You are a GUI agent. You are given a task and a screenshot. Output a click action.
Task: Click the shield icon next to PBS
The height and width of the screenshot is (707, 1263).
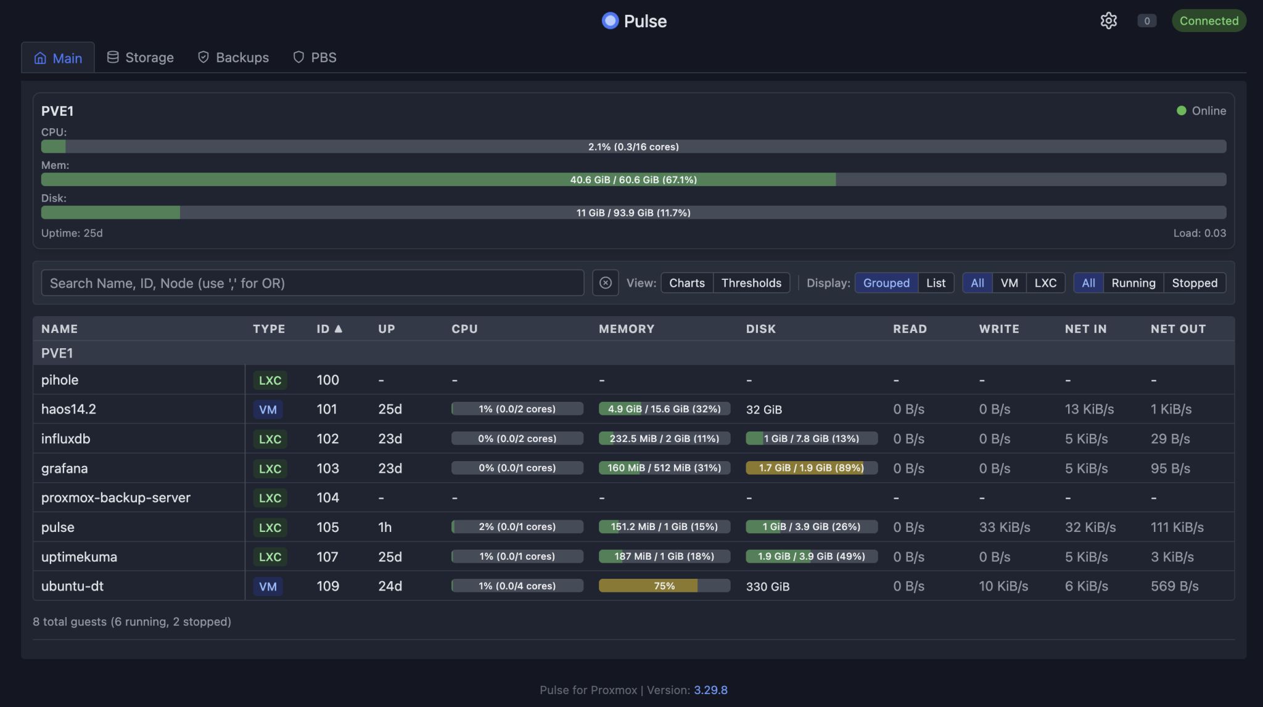coord(298,57)
